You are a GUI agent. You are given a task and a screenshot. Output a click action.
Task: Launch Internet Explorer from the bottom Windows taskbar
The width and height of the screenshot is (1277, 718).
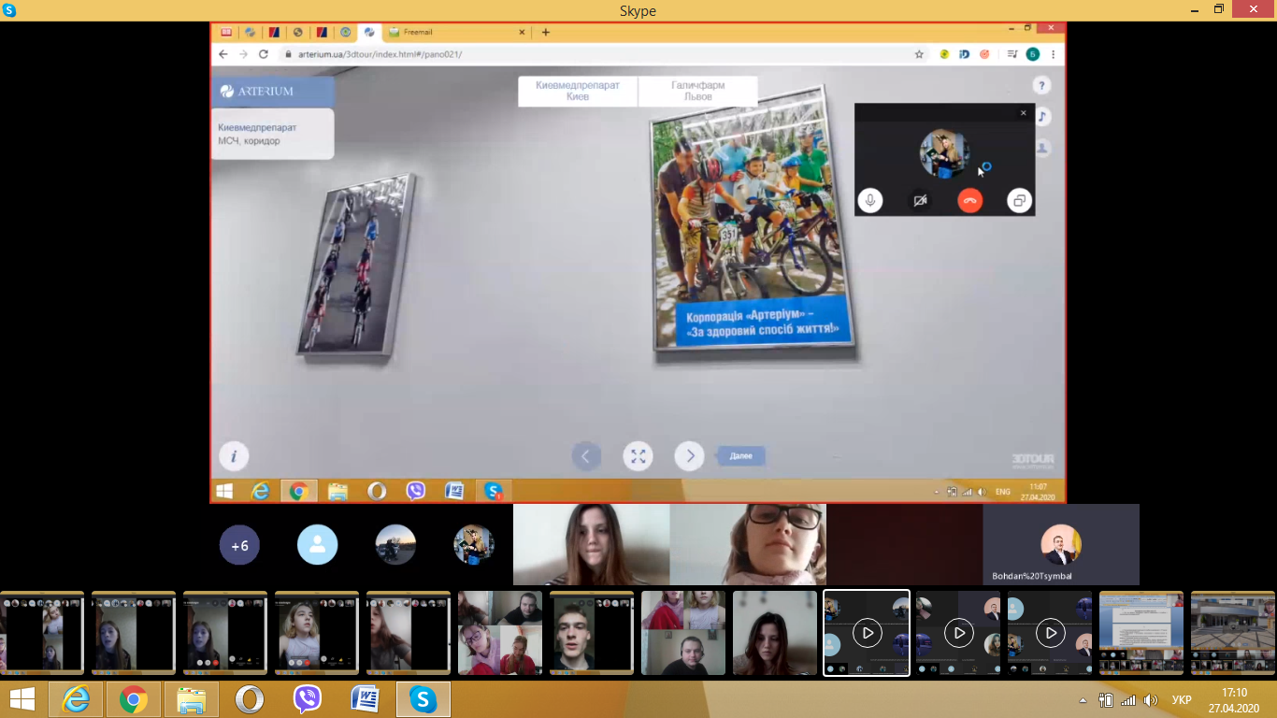tap(75, 699)
